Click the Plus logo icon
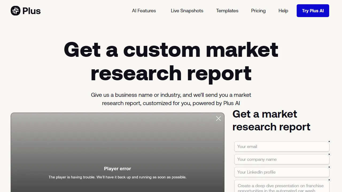The width and height of the screenshot is (342, 192). click(15, 11)
